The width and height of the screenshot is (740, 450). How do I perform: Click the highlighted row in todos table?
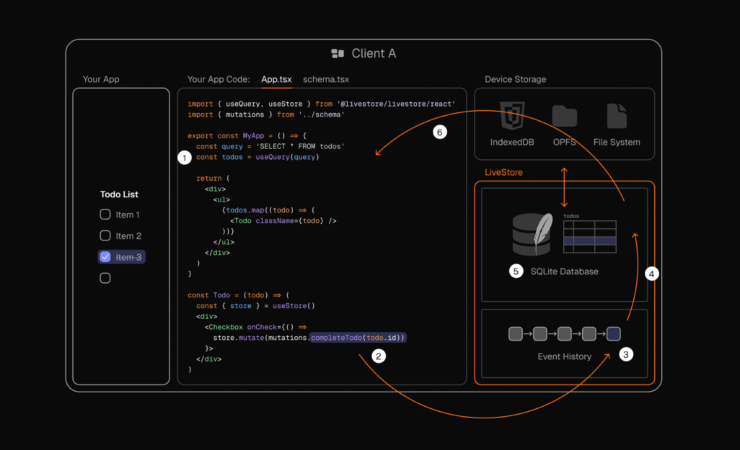click(x=590, y=241)
